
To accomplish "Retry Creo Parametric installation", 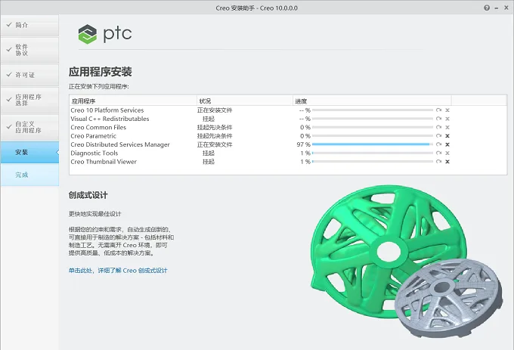I will [x=438, y=135].
